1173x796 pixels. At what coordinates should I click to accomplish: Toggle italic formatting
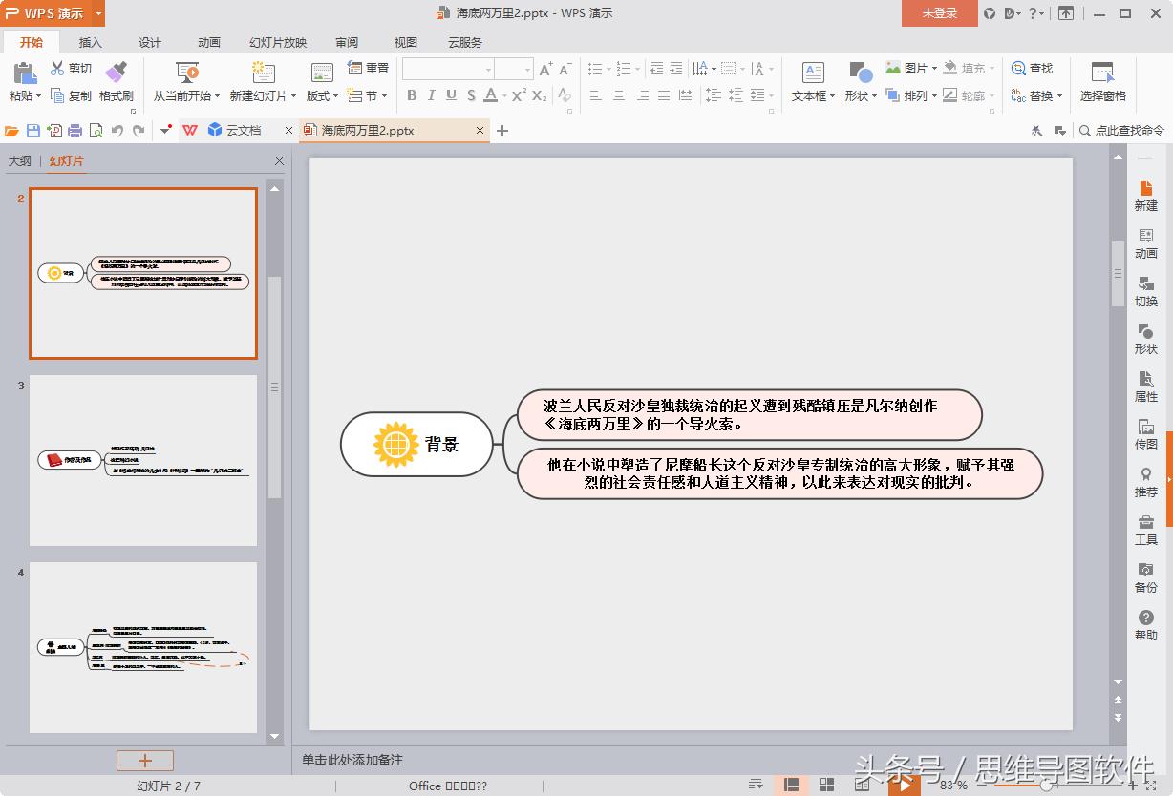433,95
